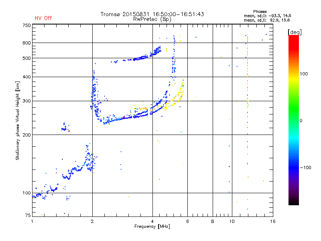Viewport: 321px width, 241px height.
Task: Click the y-axis tick label '400'
Action: click(26, 77)
